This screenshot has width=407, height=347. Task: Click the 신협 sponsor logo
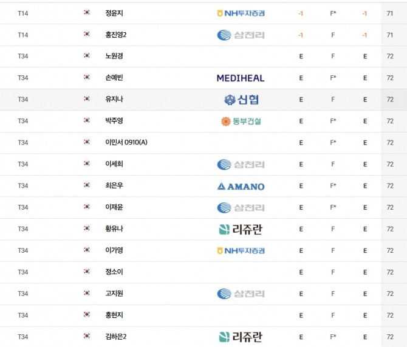click(241, 100)
